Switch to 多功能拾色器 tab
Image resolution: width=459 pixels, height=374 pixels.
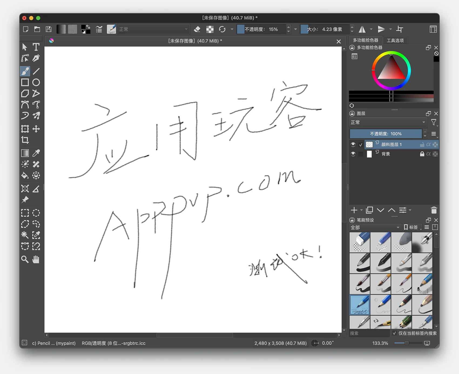(366, 40)
